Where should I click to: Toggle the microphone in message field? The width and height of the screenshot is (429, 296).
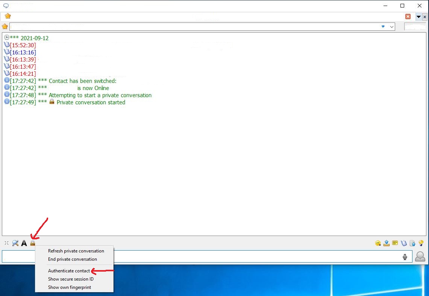click(405, 257)
